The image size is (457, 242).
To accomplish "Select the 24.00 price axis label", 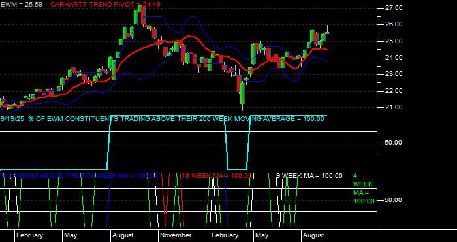I will coord(394,58).
